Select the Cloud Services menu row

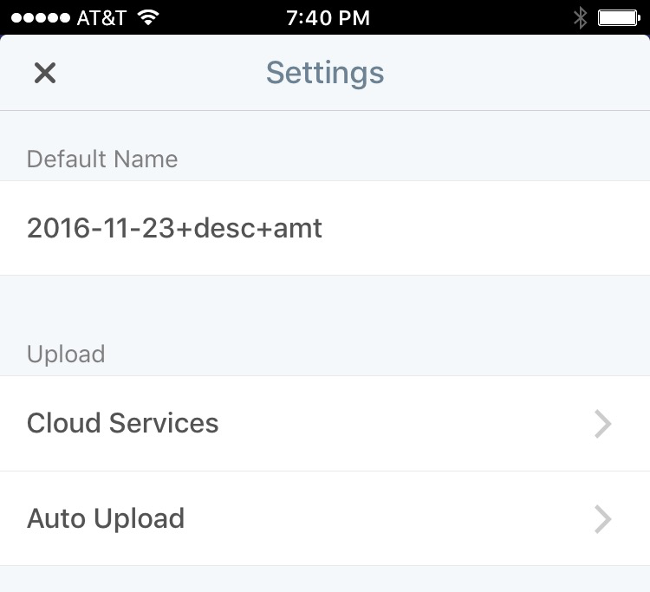[x=325, y=423]
